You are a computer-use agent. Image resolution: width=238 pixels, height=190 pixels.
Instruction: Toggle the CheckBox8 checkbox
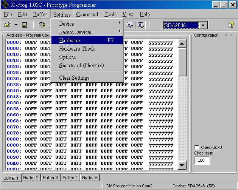tap(197, 147)
